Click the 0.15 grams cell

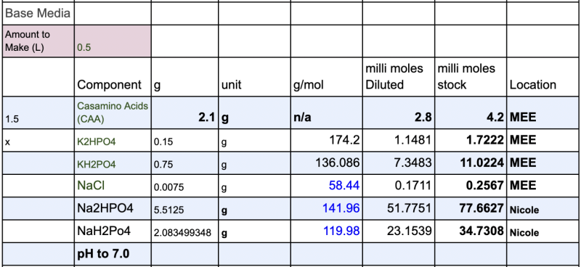pos(184,140)
